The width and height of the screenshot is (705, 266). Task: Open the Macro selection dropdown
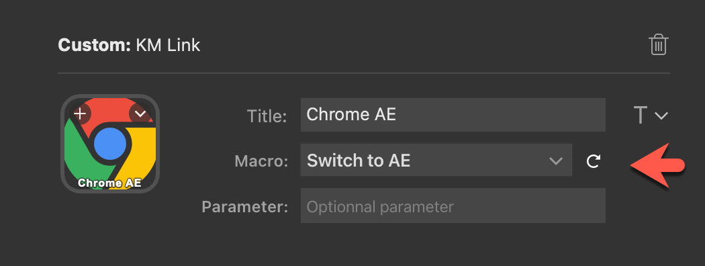pos(436,161)
